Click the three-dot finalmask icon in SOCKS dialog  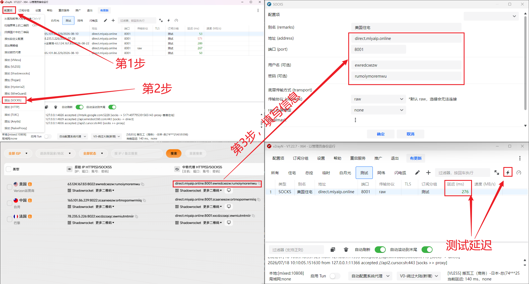(355, 120)
